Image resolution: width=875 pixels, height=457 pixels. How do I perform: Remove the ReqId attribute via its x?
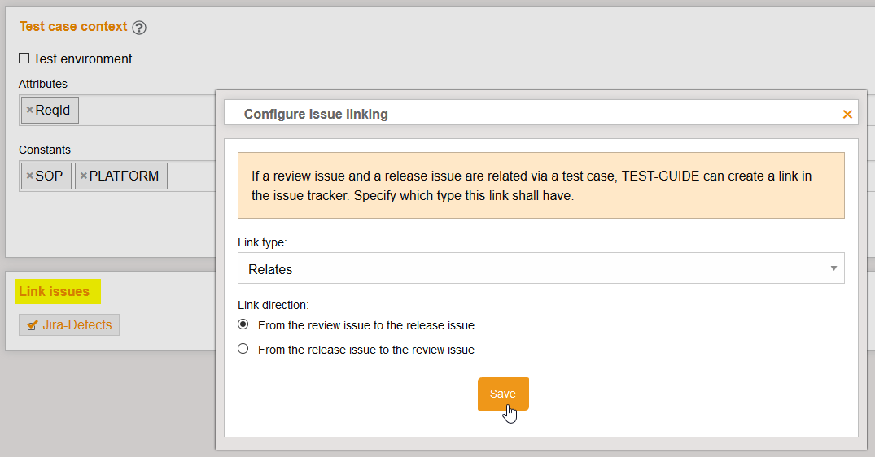point(29,111)
